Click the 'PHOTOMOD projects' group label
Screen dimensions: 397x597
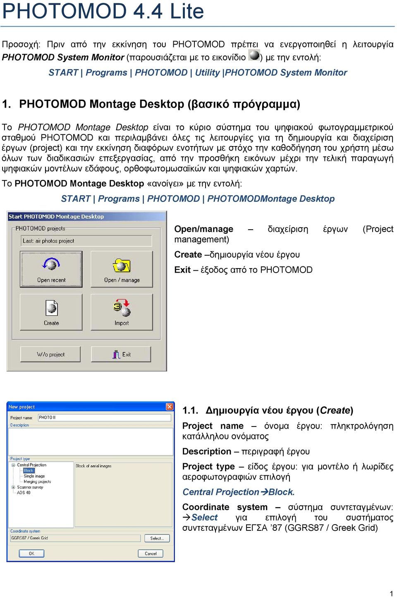40,228
